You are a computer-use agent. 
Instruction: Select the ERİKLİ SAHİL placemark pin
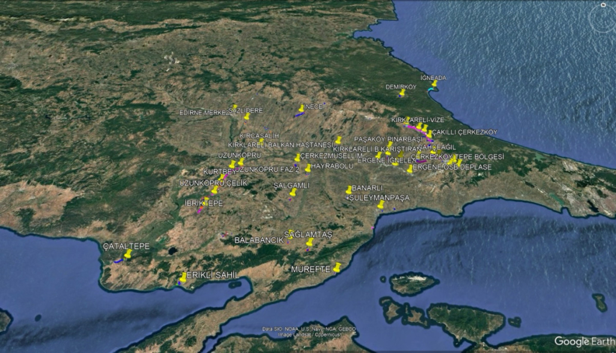click(183, 278)
